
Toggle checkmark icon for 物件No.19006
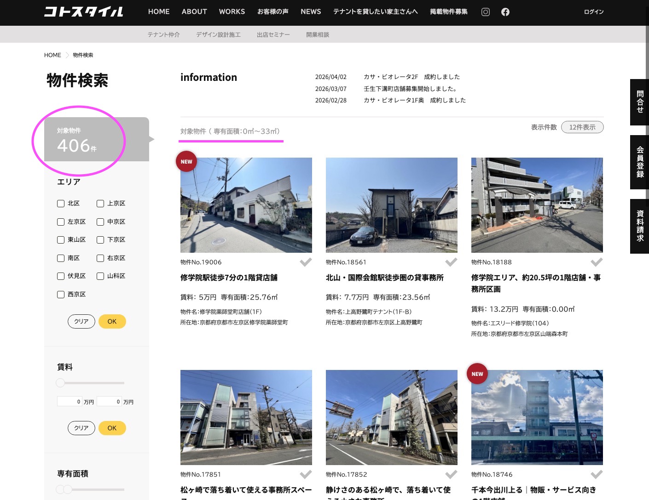click(306, 262)
